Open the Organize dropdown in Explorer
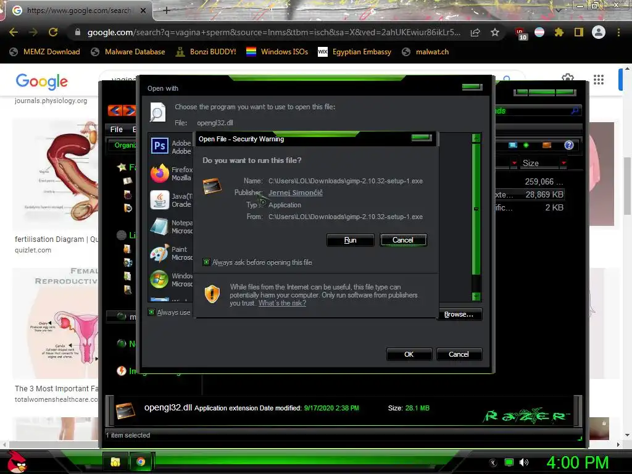632x474 pixels. [125, 145]
